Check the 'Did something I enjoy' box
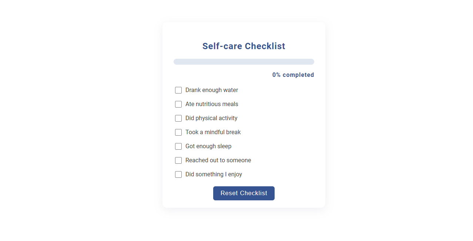 point(178,174)
